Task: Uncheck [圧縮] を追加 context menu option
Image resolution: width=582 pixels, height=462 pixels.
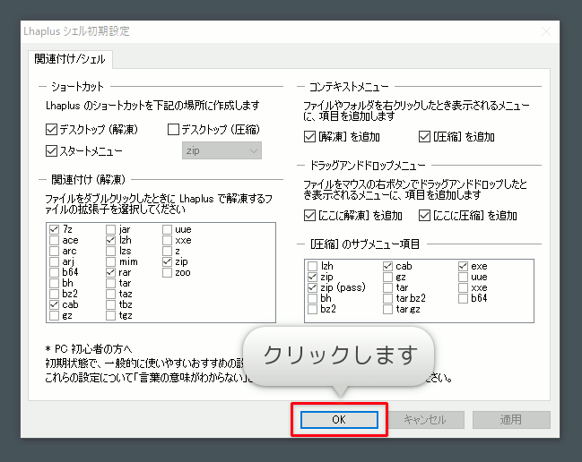Action: pyautogui.click(x=425, y=137)
